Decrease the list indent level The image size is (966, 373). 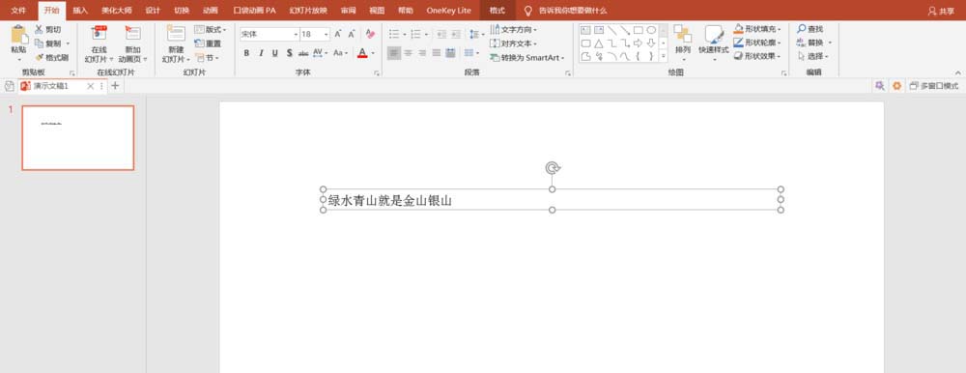pos(441,34)
